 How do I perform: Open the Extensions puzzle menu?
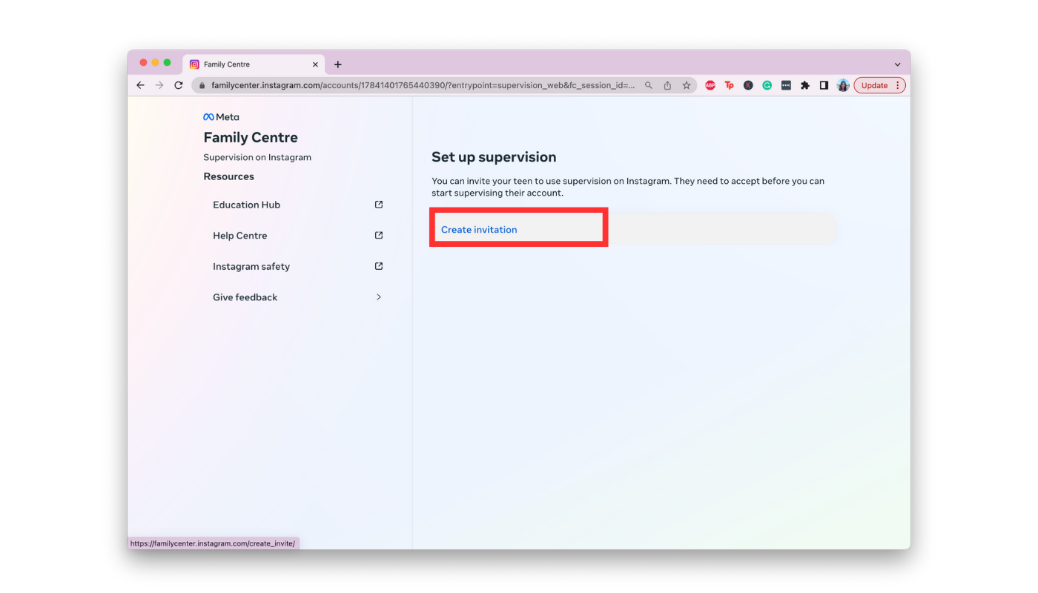point(805,85)
